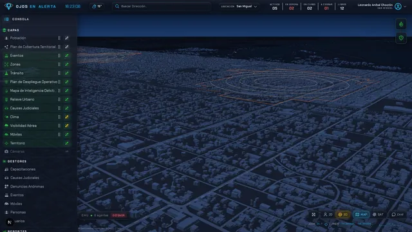Click the Ojos en Alerta logo icon
This screenshot has height=232, width=412.
pos(8,6)
